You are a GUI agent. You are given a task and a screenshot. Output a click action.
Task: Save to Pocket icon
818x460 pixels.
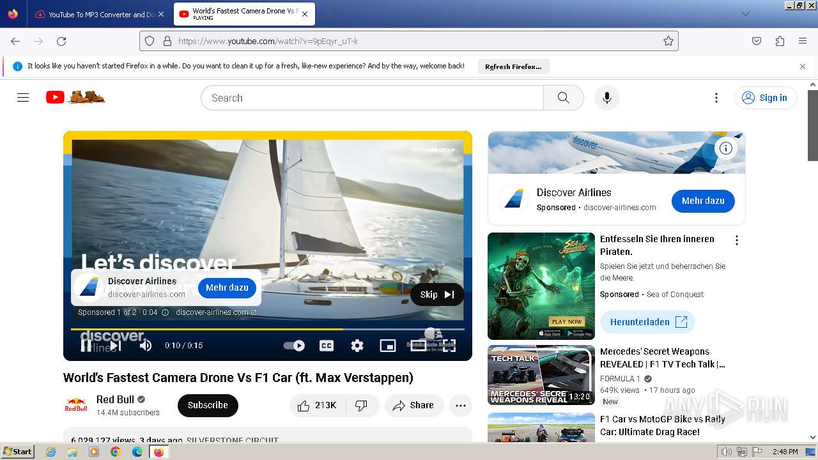tap(757, 41)
